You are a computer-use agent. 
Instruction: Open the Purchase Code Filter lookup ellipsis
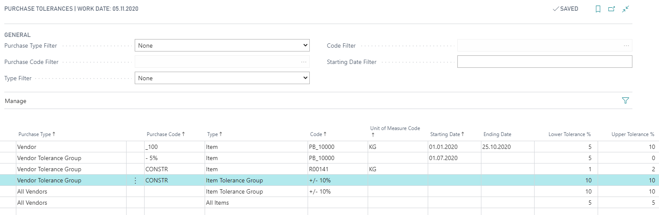tap(304, 62)
